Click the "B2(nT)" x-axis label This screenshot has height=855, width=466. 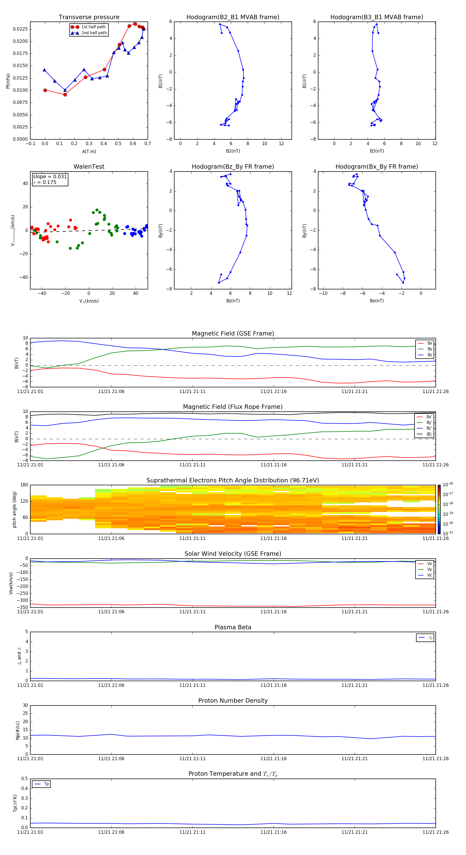tap(233, 151)
